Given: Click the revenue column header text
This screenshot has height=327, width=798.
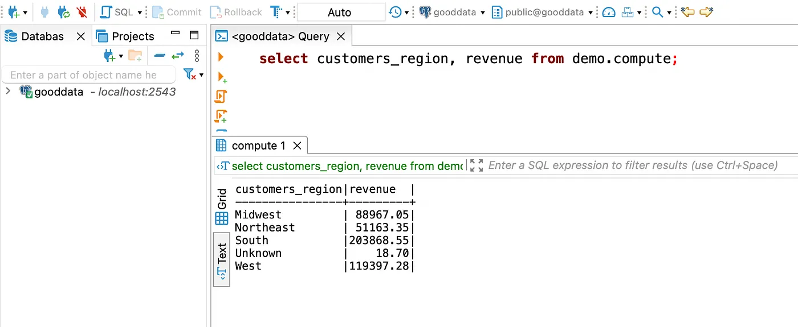Looking at the screenshot, I should click(372, 189).
